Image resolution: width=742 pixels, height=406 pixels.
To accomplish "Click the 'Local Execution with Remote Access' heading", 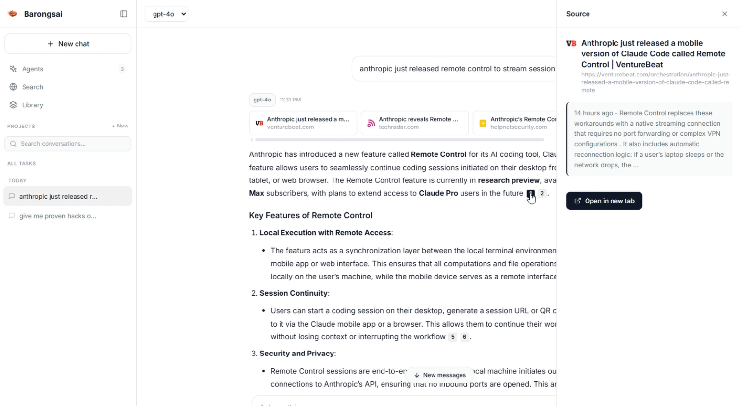I will 325,233.
